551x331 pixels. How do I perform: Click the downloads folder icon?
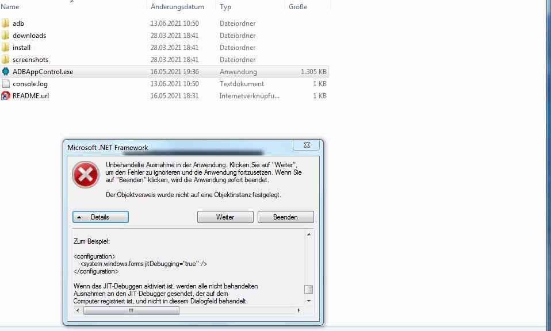[x=5, y=36]
